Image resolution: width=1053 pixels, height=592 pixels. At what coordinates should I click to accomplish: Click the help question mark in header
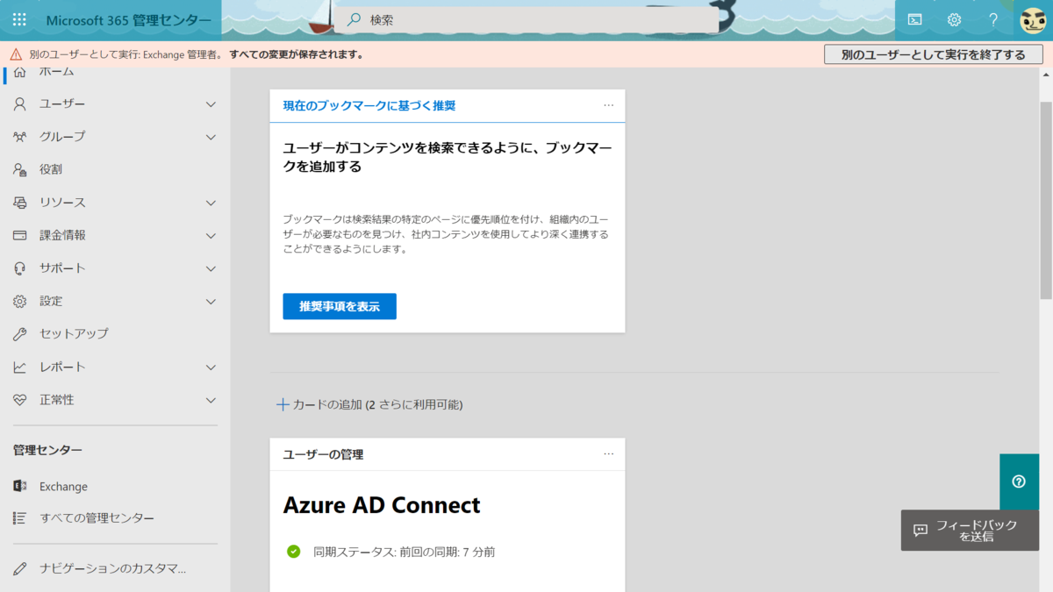(x=993, y=19)
